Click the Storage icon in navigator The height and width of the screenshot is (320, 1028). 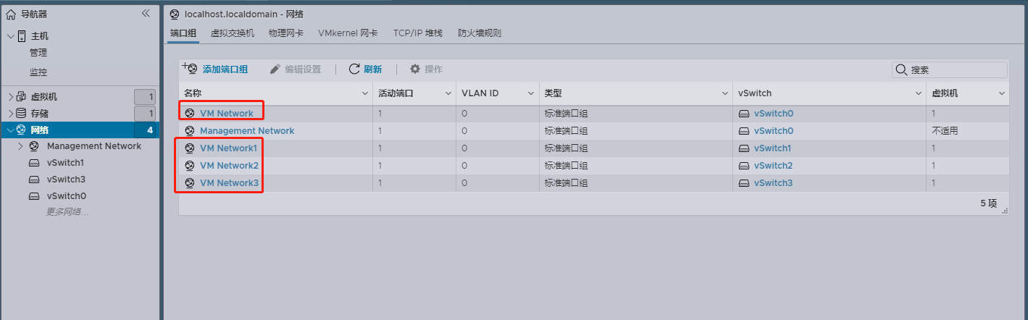[x=20, y=114]
